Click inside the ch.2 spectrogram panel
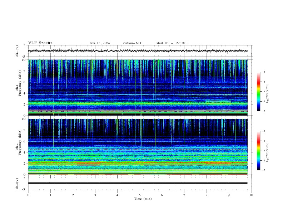 click(x=138, y=147)
